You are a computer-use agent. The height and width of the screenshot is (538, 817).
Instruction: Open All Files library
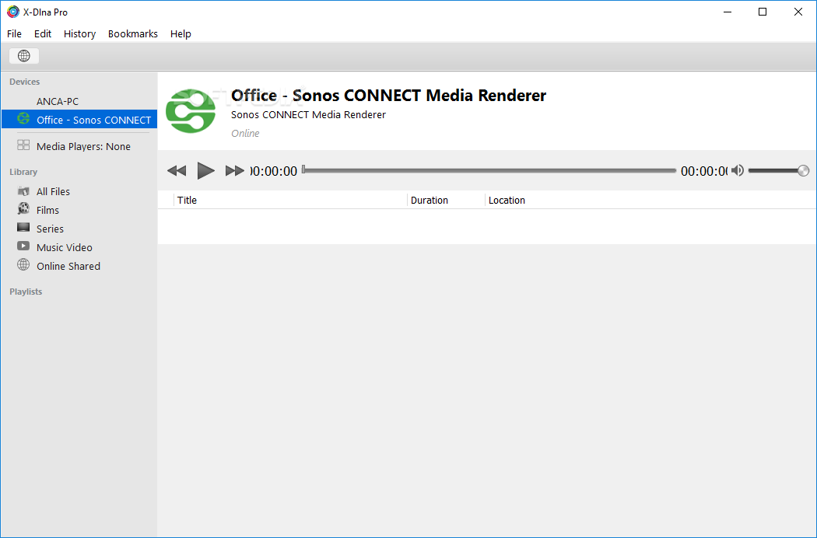53,192
